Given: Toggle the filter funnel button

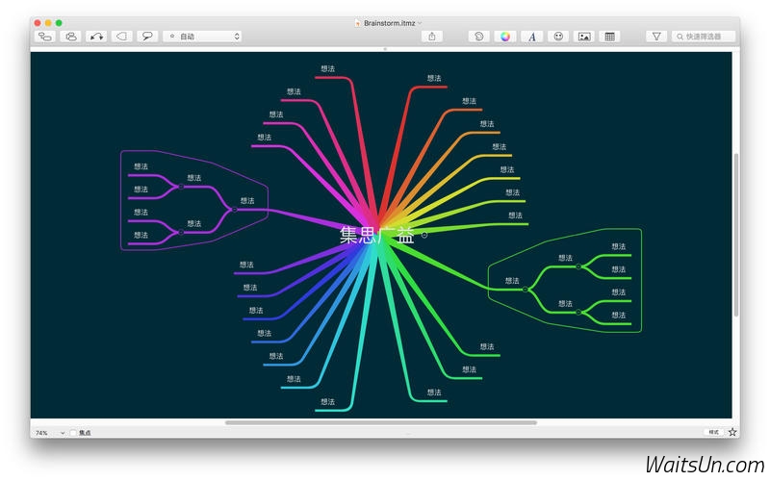Looking at the screenshot, I should tap(656, 37).
